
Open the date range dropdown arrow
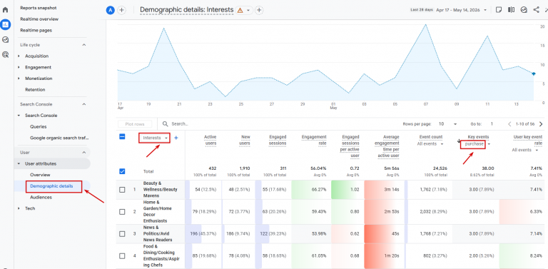[x=485, y=10]
